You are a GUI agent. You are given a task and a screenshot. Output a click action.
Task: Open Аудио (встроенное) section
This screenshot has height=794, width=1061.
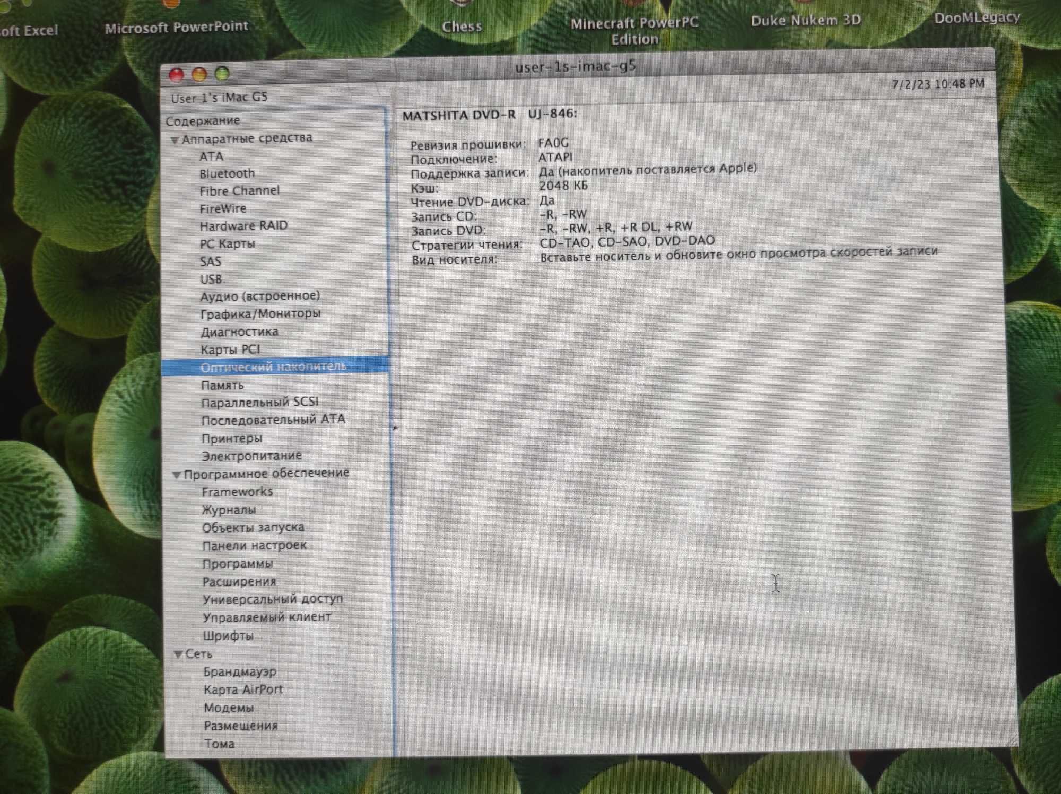pos(260,296)
